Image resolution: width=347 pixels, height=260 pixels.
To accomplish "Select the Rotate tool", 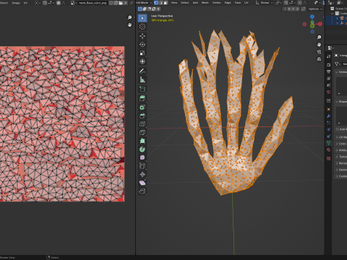I will point(142,45).
